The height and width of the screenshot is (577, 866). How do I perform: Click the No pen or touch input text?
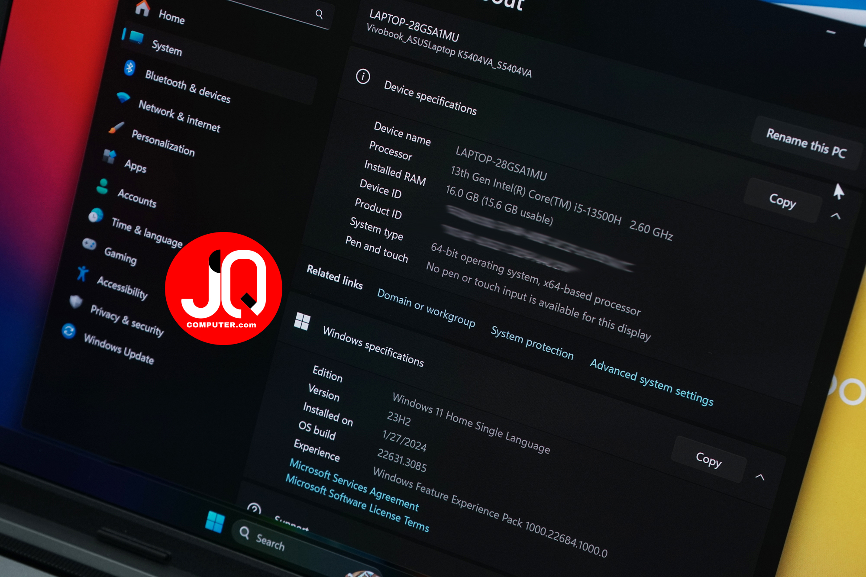click(x=538, y=301)
